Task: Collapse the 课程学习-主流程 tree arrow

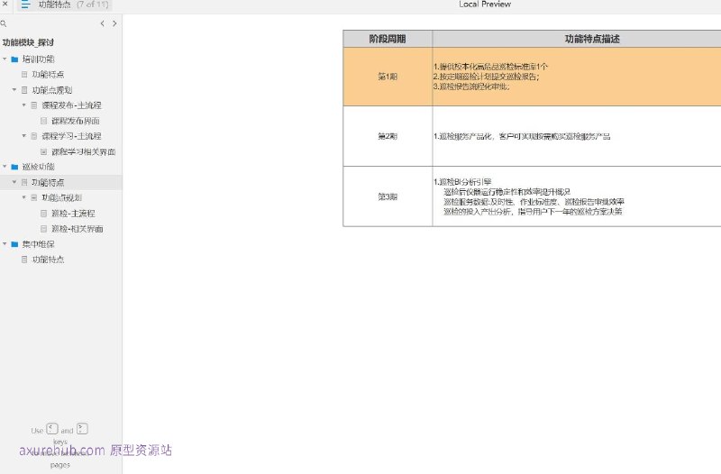Action: [x=24, y=136]
